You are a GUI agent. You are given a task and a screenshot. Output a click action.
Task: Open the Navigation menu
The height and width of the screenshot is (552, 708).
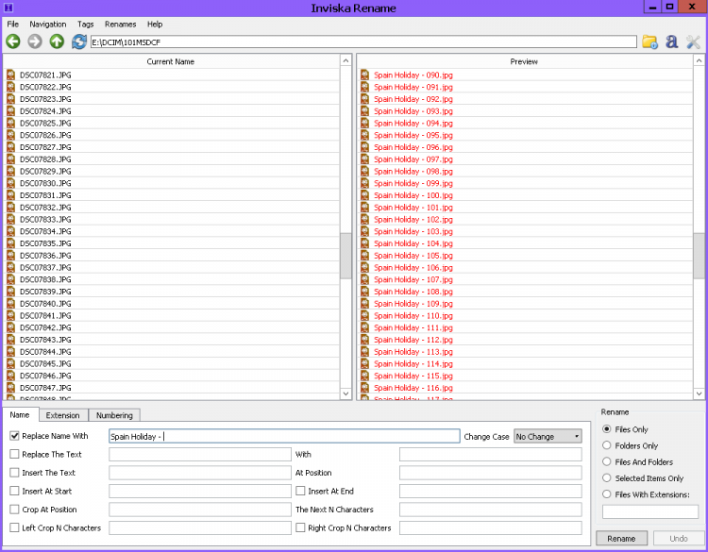pos(48,25)
